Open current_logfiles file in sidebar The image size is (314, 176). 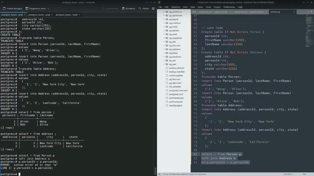[x=176, y=76]
